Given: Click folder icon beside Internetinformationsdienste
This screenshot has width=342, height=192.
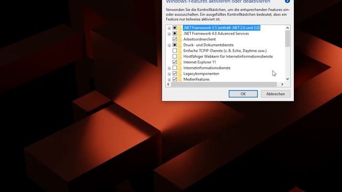Looking at the screenshot, I should pos(180,68).
